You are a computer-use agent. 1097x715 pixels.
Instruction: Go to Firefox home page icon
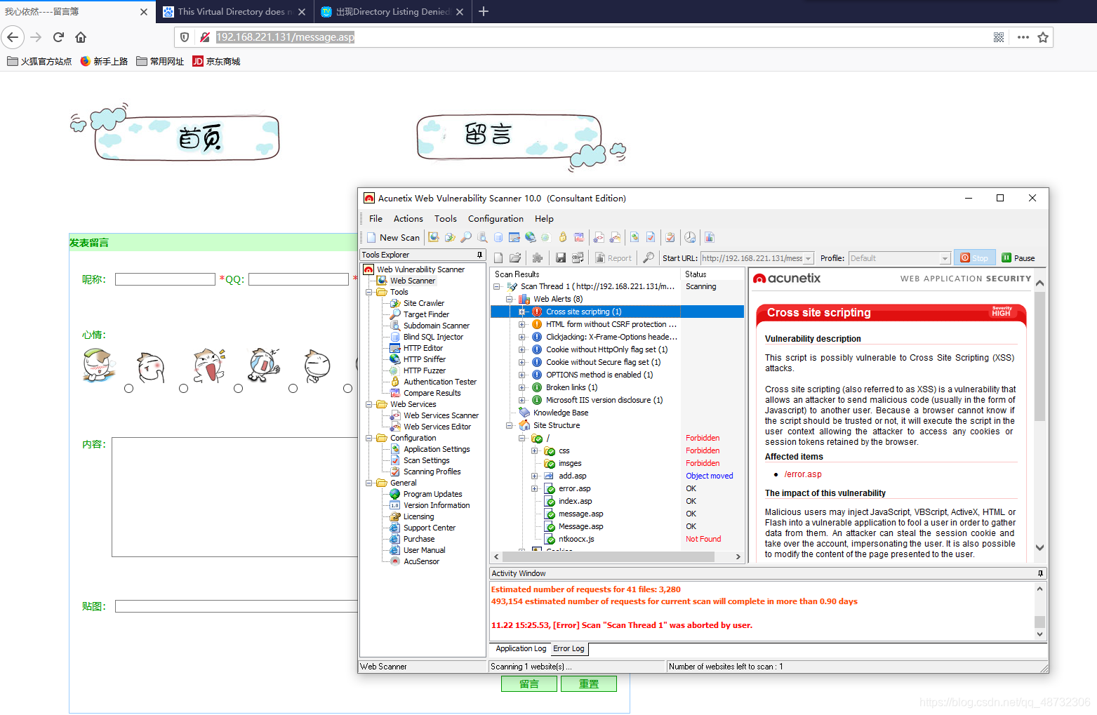81,37
